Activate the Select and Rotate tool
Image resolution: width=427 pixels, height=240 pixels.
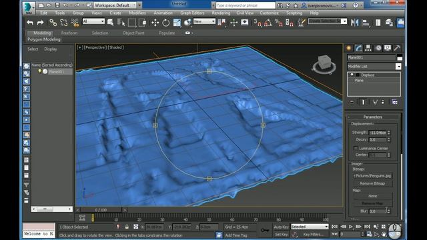(x=166, y=23)
